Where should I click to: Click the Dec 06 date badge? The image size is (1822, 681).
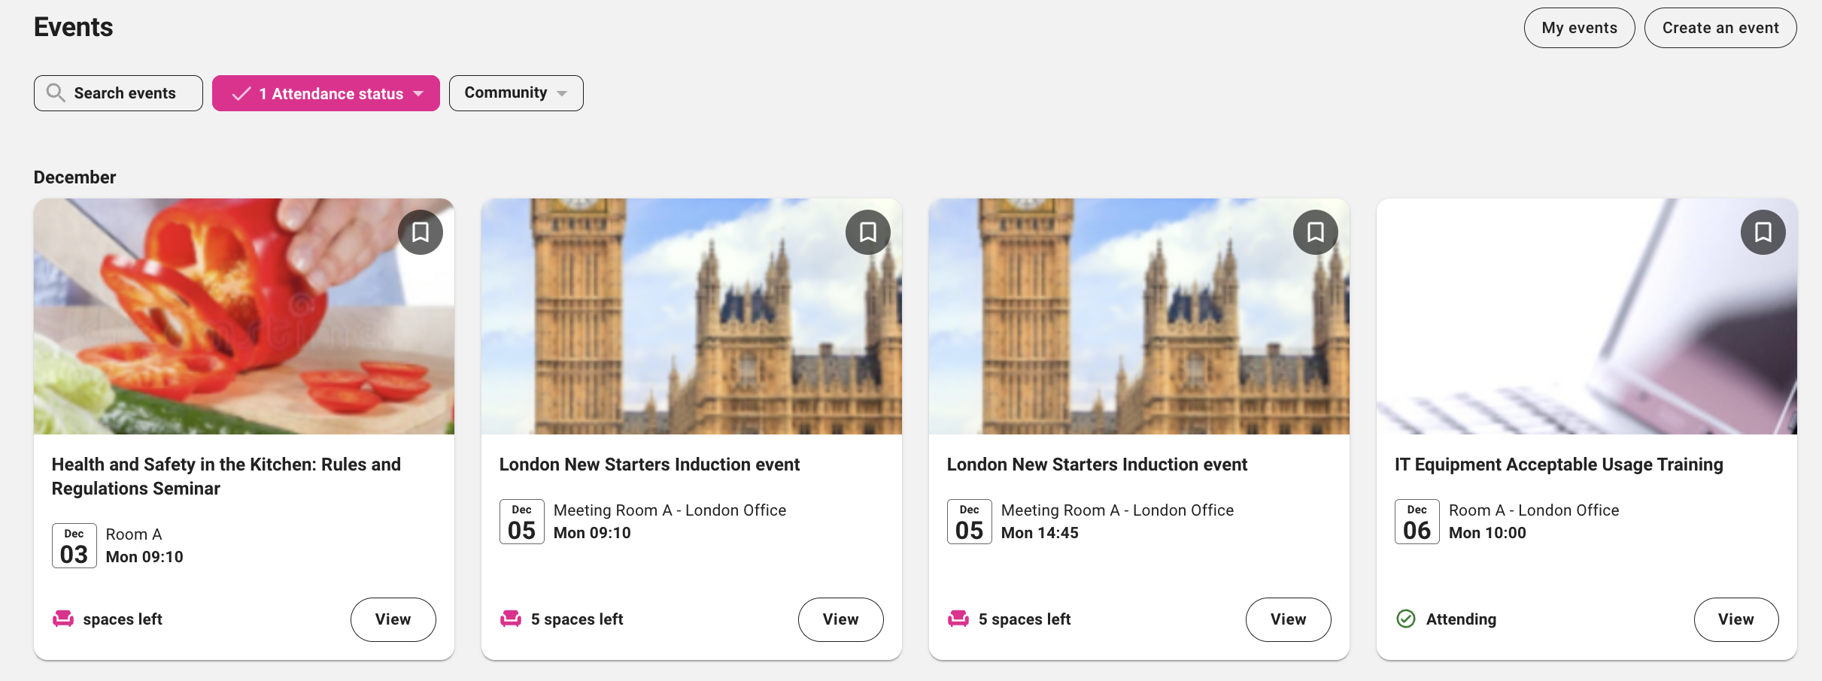pos(1417,522)
